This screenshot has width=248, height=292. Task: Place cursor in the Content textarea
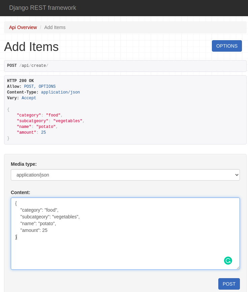(125, 233)
